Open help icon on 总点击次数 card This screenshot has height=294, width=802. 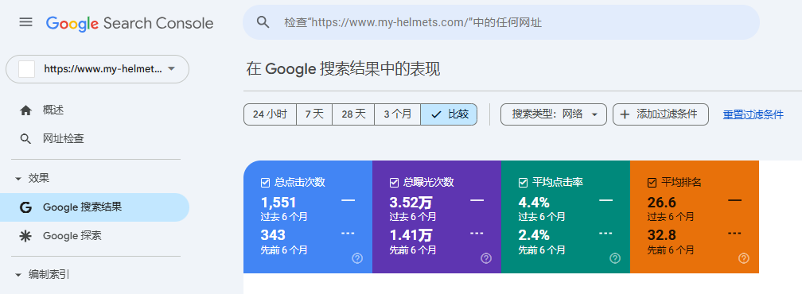tap(357, 258)
